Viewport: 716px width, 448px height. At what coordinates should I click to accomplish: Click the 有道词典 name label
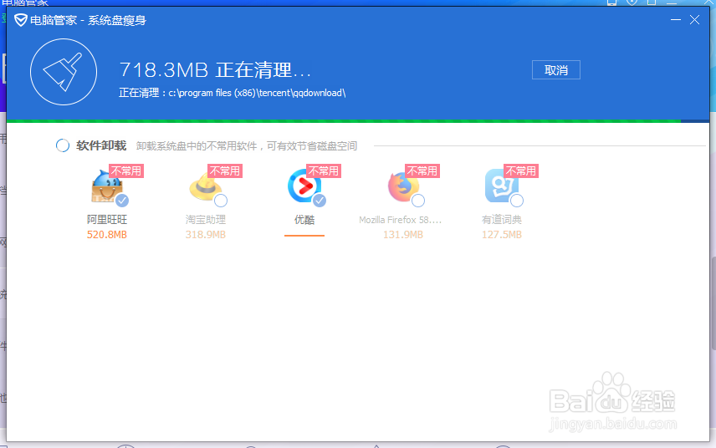click(x=501, y=220)
